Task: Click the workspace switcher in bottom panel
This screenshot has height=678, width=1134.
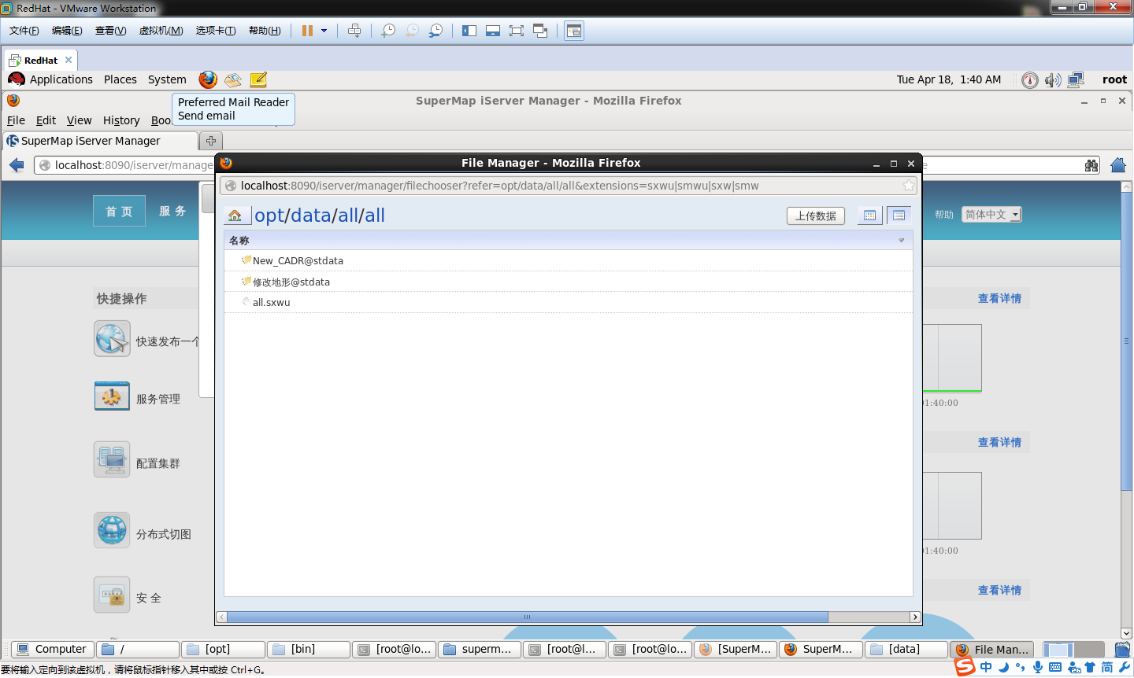Action: point(1073,649)
